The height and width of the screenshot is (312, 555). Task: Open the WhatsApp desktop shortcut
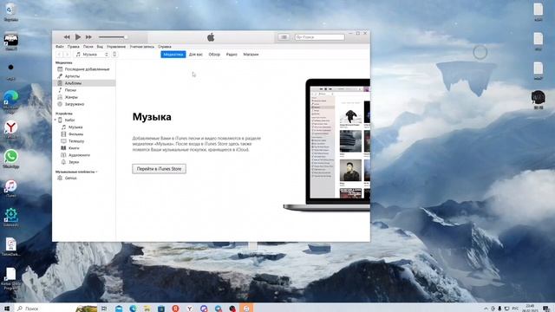11,159
